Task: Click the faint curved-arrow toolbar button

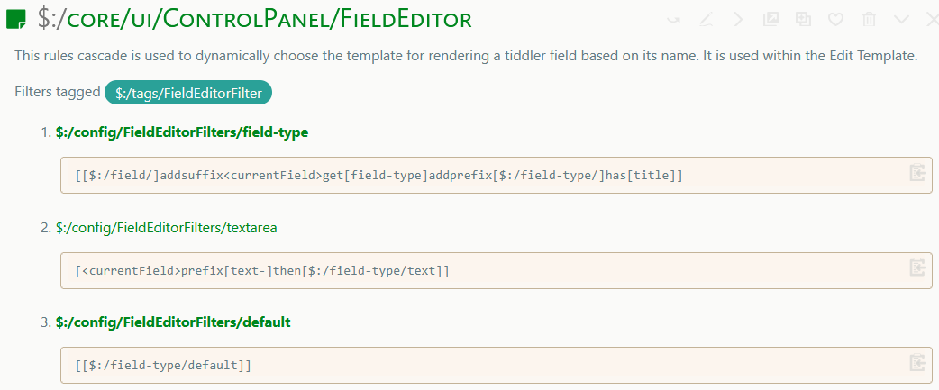Action: [x=673, y=19]
